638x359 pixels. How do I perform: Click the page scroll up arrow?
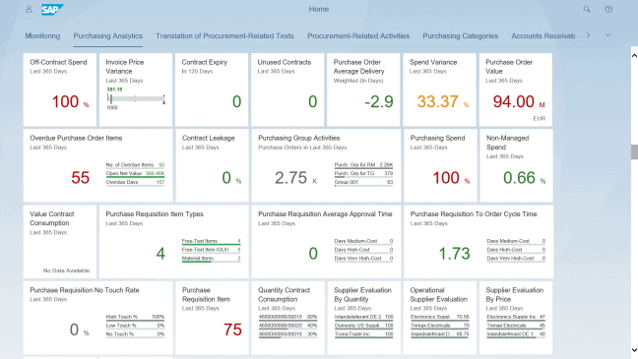tap(634, 56)
